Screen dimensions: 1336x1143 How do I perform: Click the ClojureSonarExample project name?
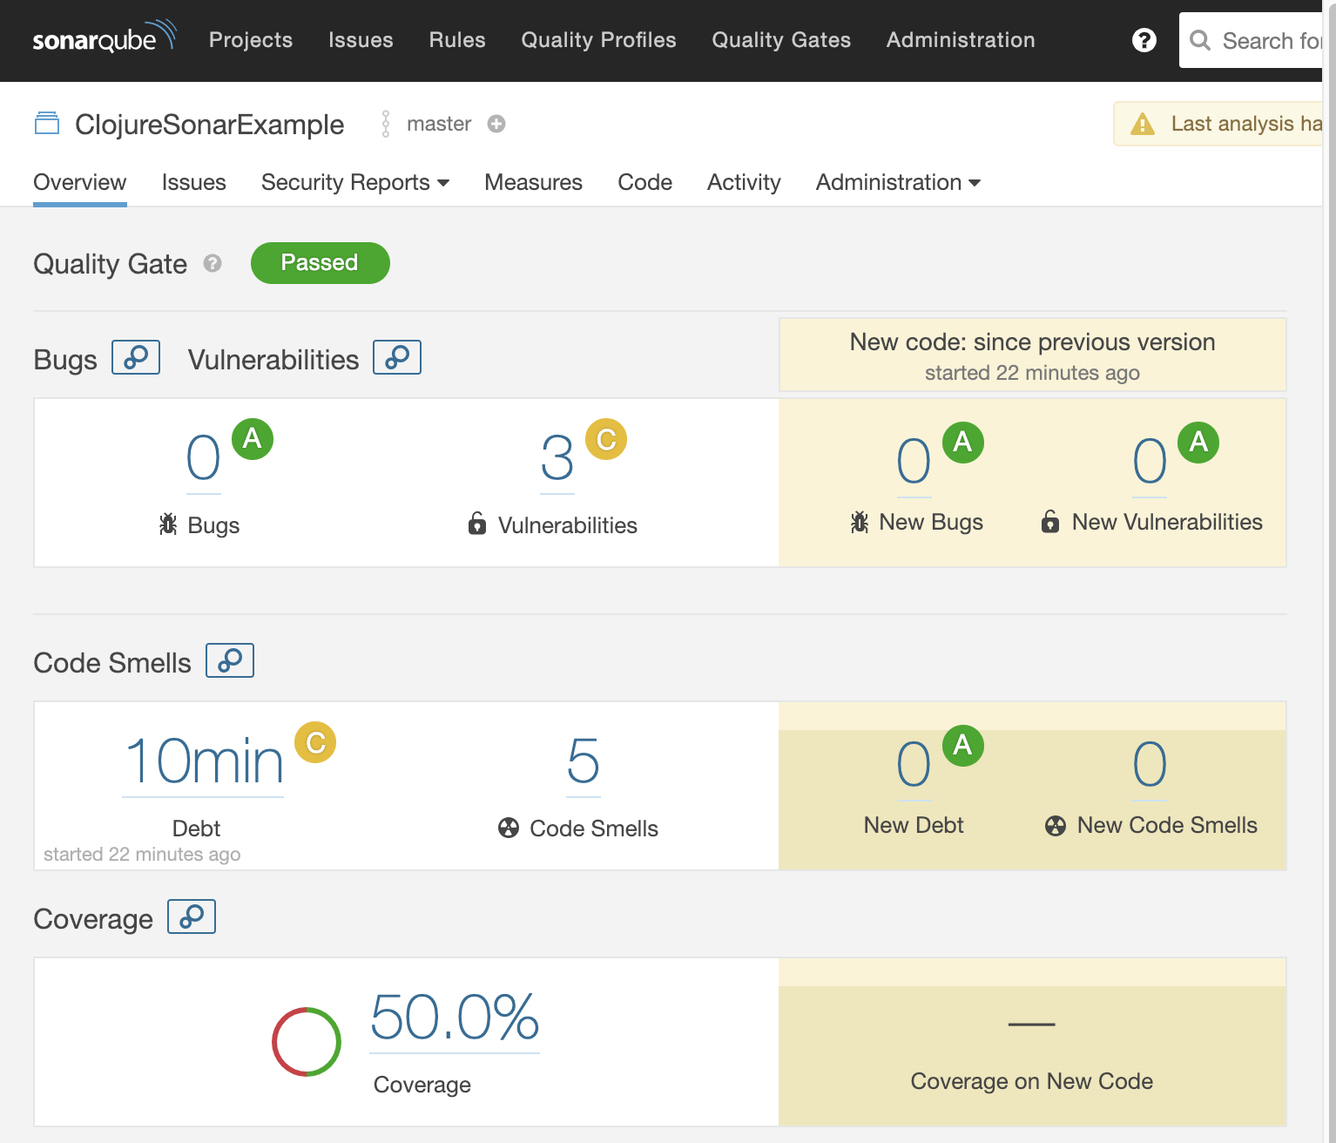click(210, 125)
